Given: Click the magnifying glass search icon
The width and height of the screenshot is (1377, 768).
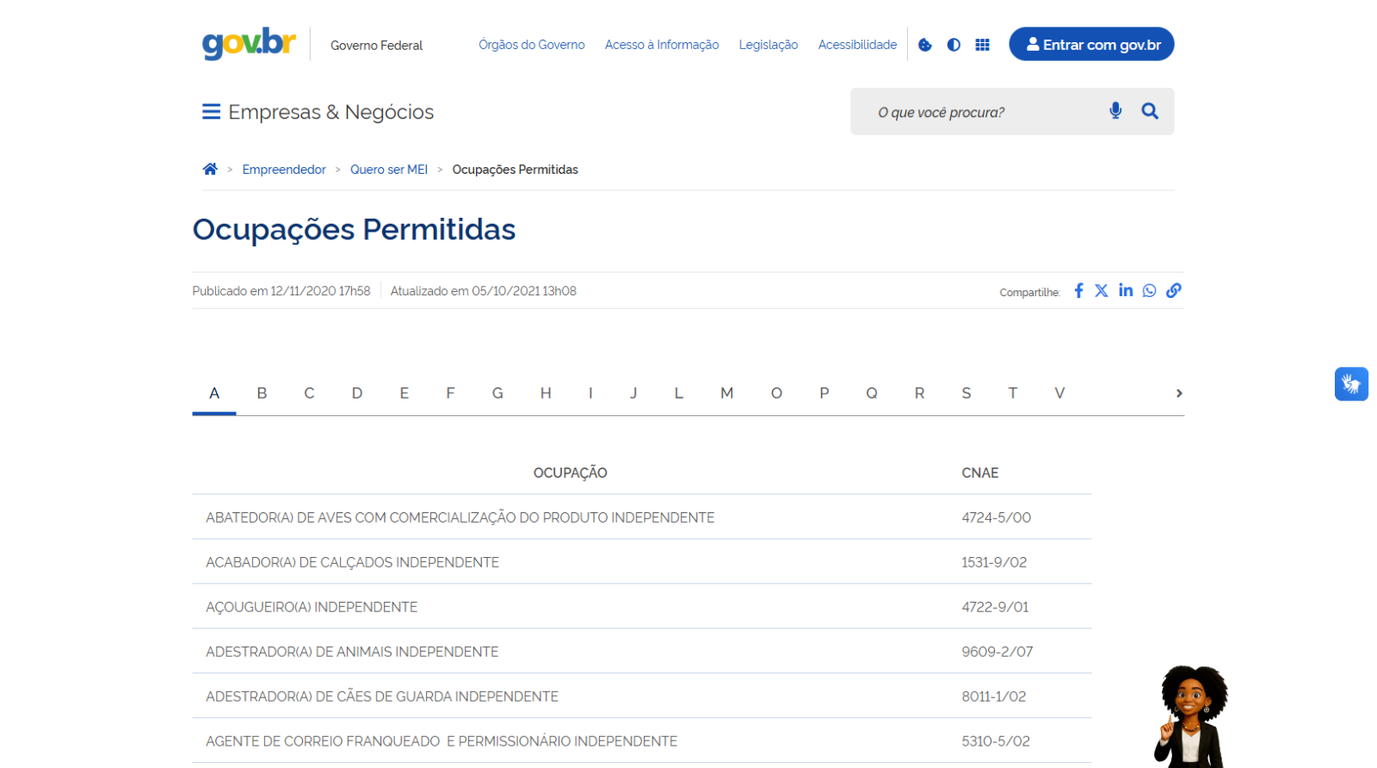Looking at the screenshot, I should (1150, 111).
